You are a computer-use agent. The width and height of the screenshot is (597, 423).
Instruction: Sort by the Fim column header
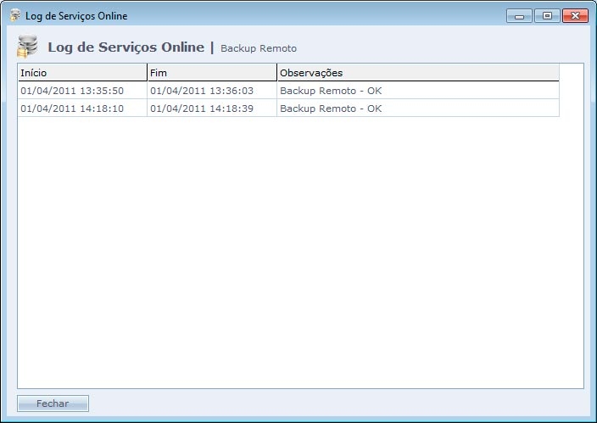[x=211, y=73]
